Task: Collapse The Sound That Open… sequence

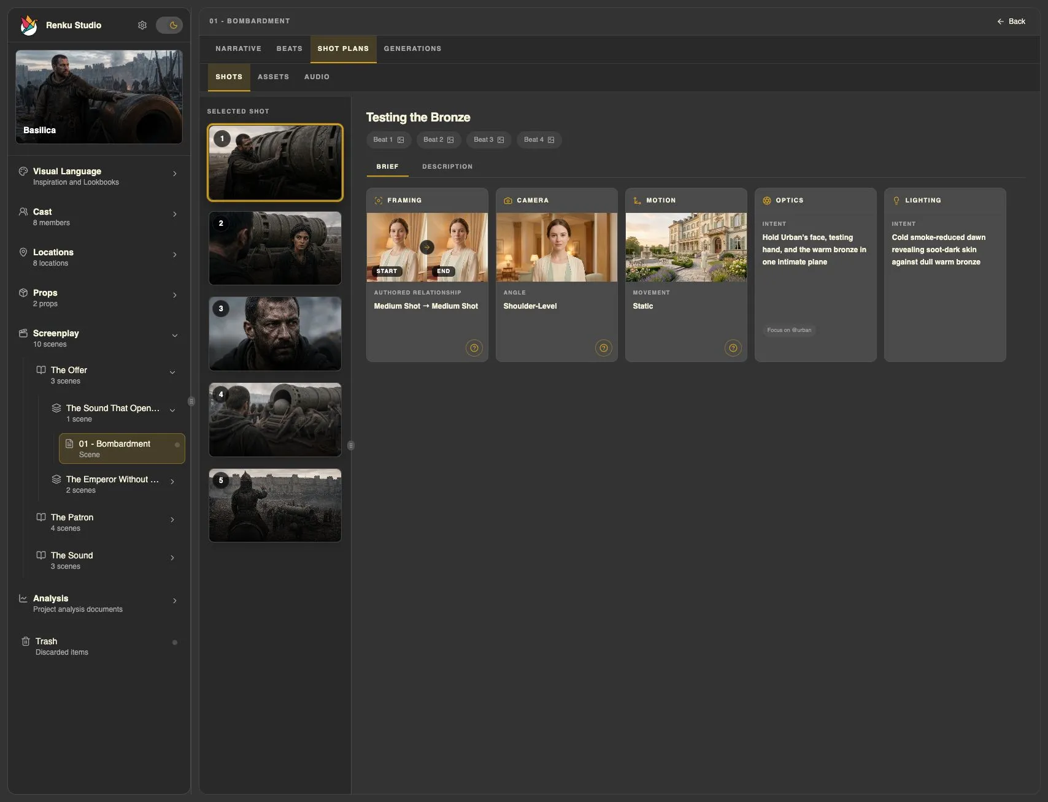Action: point(172,411)
